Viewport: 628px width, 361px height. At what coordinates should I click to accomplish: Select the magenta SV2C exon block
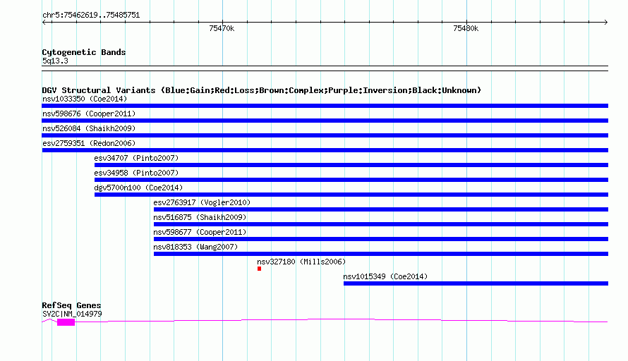(x=66, y=322)
